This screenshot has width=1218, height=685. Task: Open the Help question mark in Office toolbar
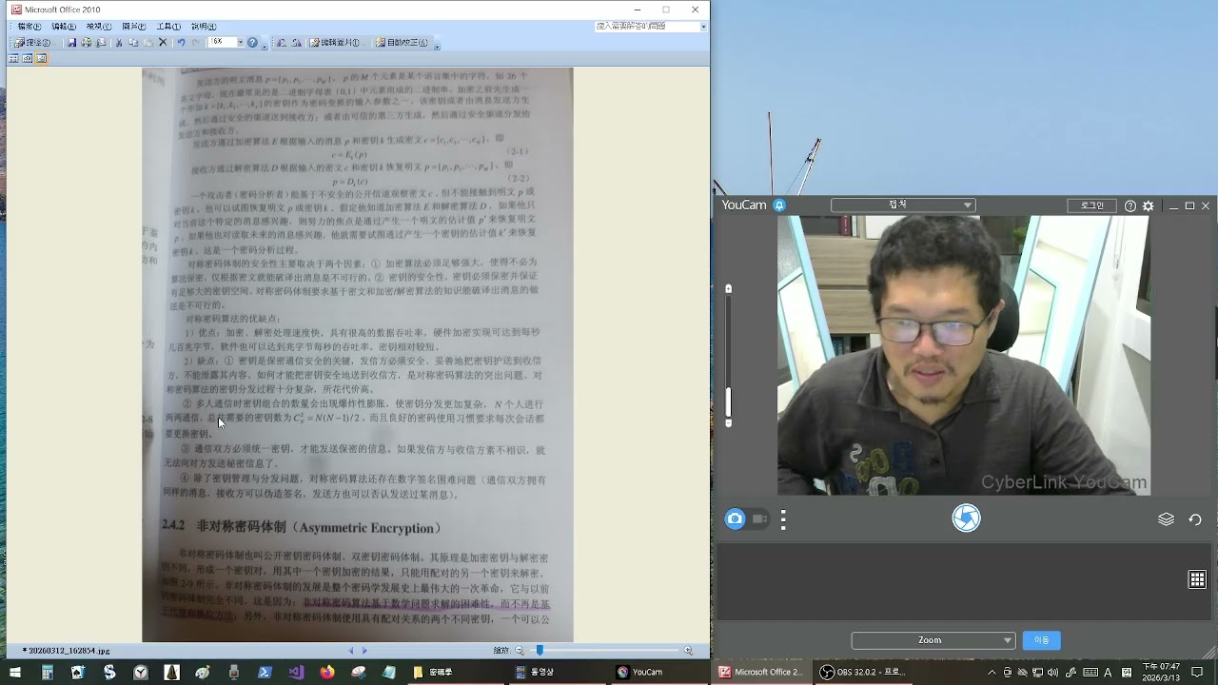(252, 43)
